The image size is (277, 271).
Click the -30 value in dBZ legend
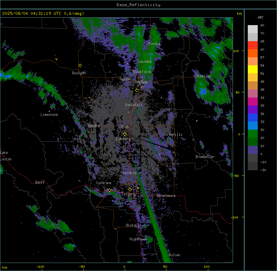click(263, 170)
